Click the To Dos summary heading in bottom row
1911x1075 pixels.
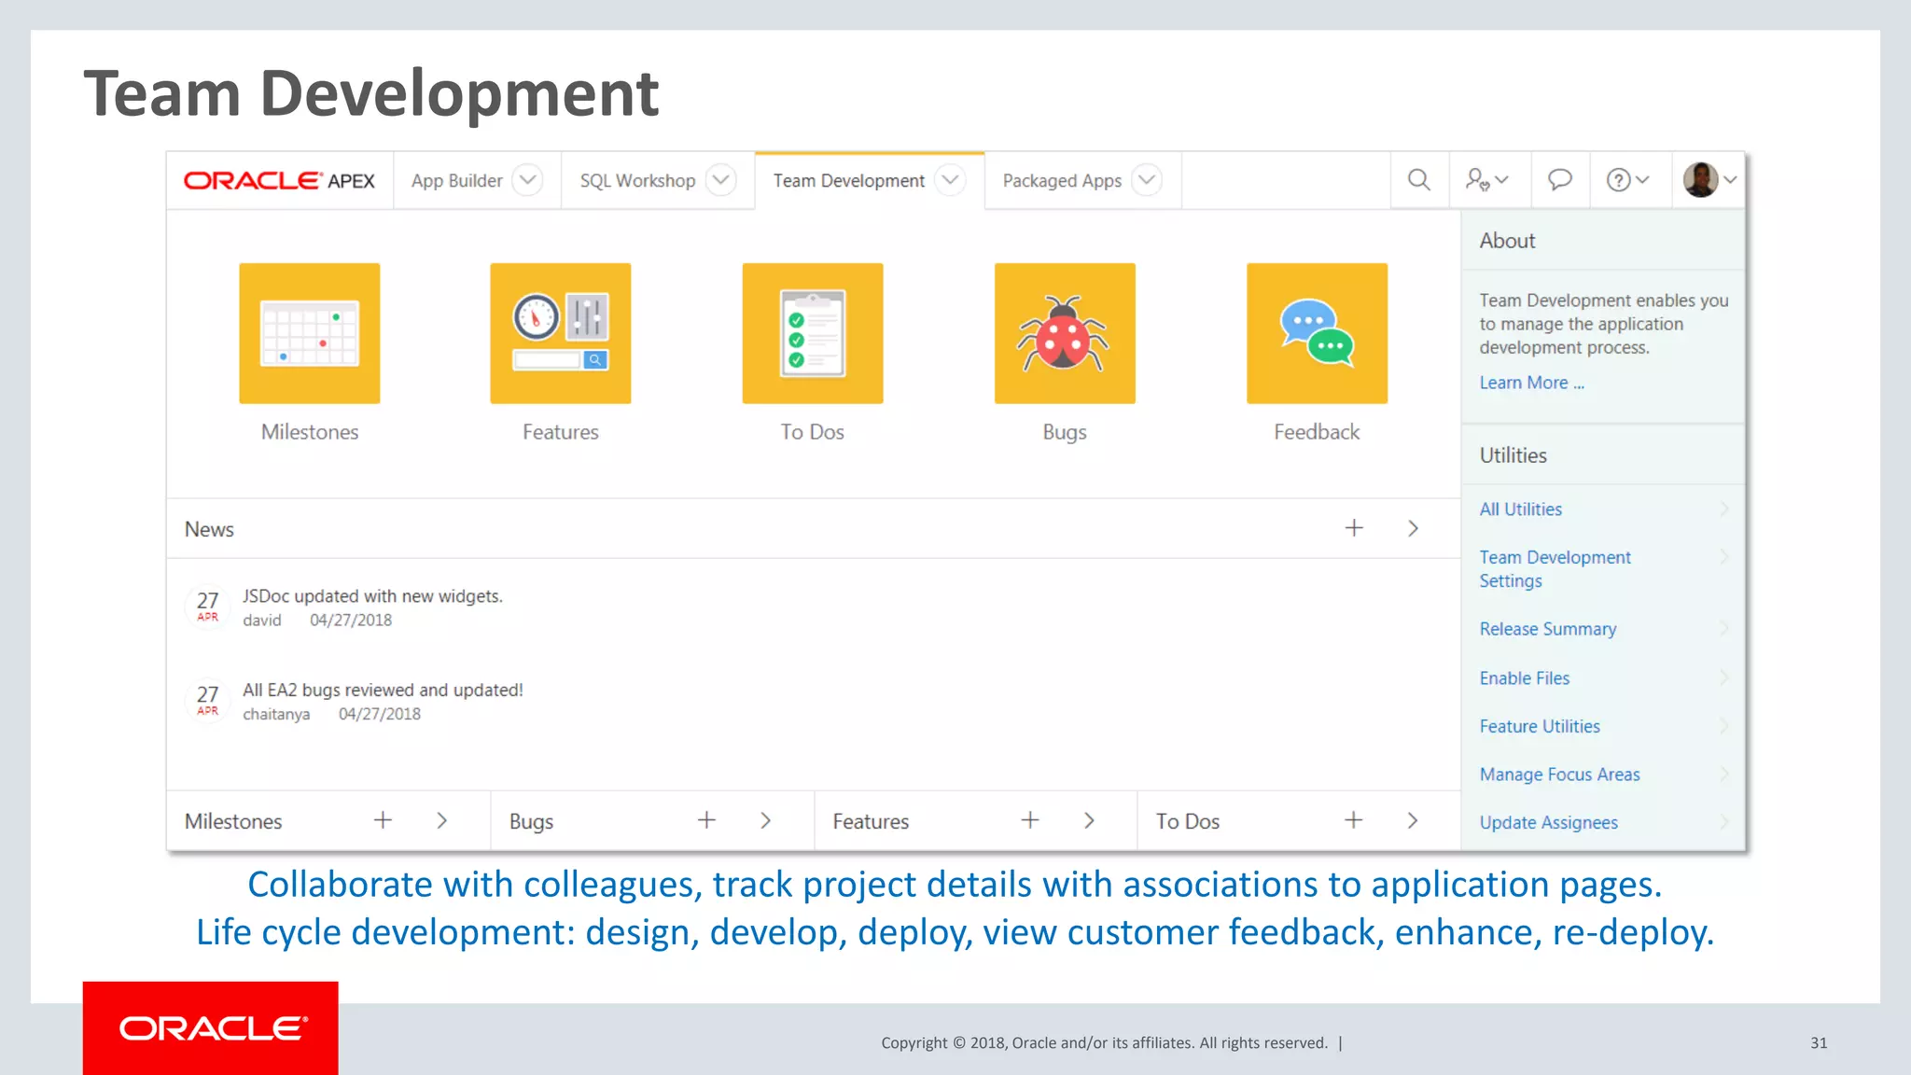pyautogui.click(x=1188, y=821)
